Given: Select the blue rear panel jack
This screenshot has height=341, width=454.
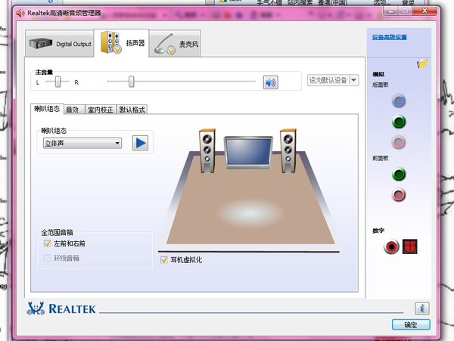Looking at the screenshot, I should coord(399,101).
